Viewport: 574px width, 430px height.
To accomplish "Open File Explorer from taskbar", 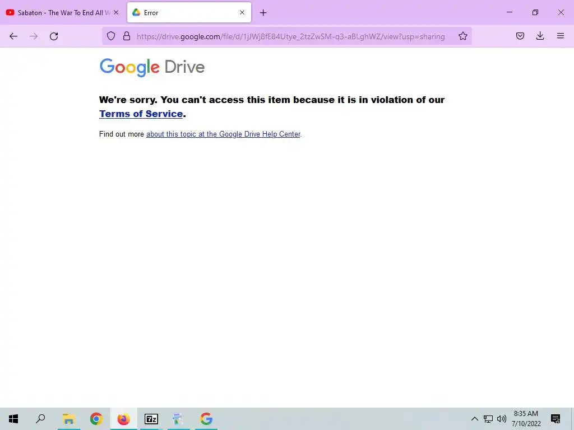I will coord(68,419).
